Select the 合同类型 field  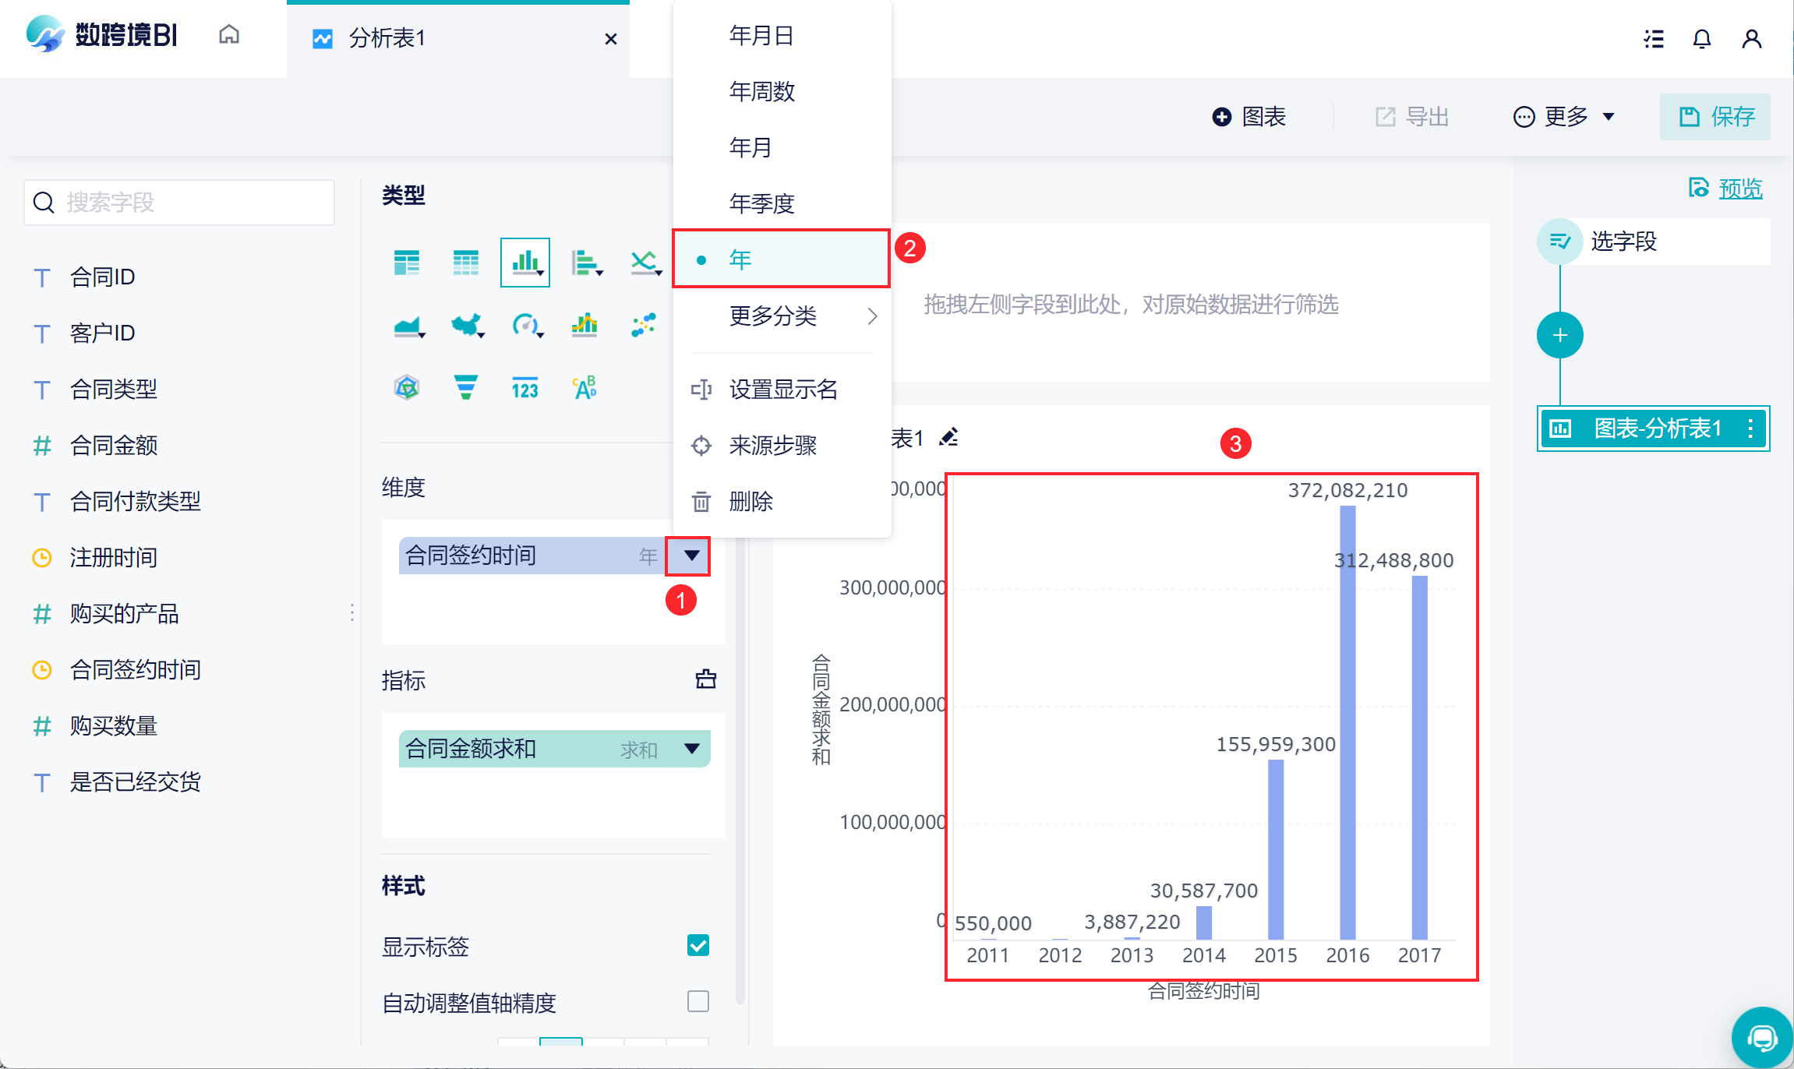[x=114, y=390]
